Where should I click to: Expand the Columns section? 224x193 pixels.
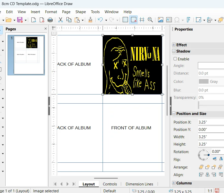(x=174, y=183)
